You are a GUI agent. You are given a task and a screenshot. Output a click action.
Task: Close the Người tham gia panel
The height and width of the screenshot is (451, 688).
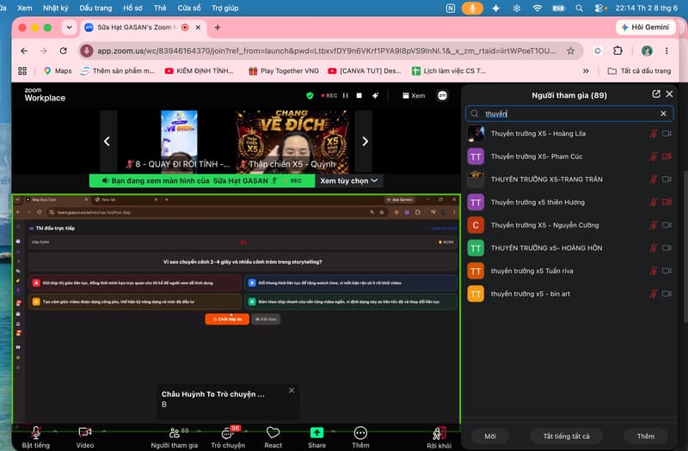[669, 94]
